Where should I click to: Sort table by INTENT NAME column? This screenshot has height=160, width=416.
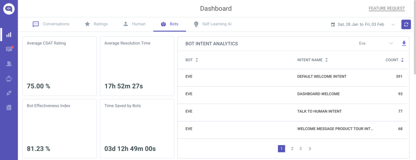326,60
